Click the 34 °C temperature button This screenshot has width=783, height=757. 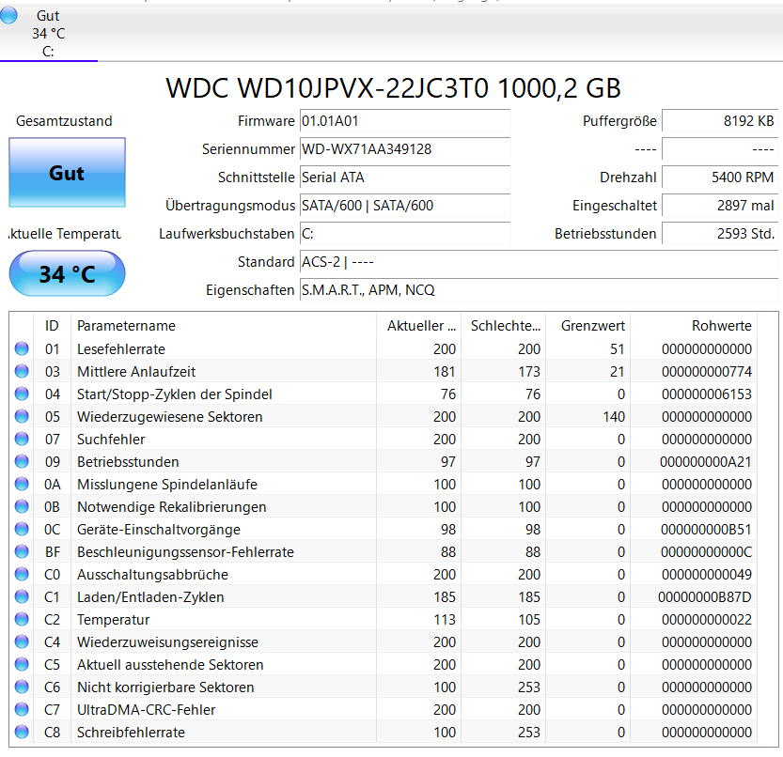[x=67, y=273]
